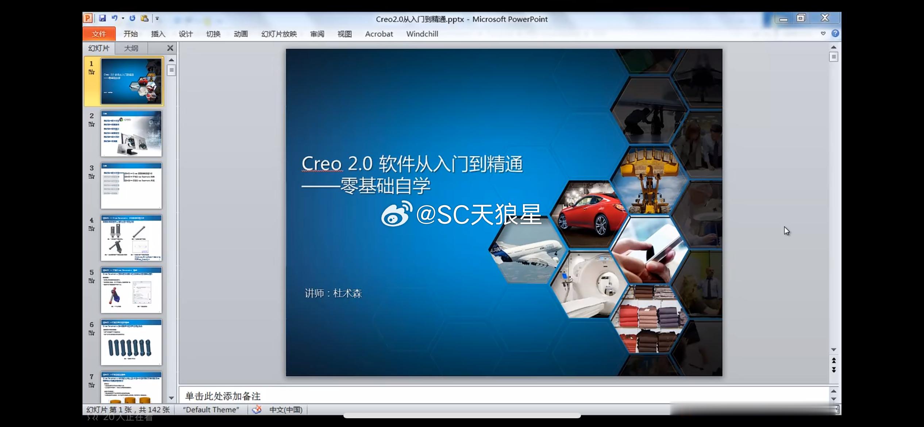Select slide 5 thumbnail
Viewport: 924px width, 427px height.
pos(131,290)
